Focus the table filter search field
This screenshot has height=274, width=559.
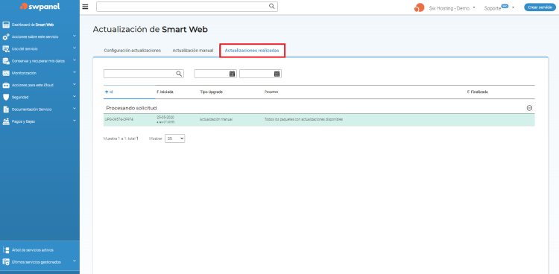(144, 74)
